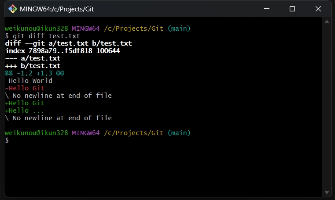Click the index 7898a79..f5df818 line

tap(63, 51)
